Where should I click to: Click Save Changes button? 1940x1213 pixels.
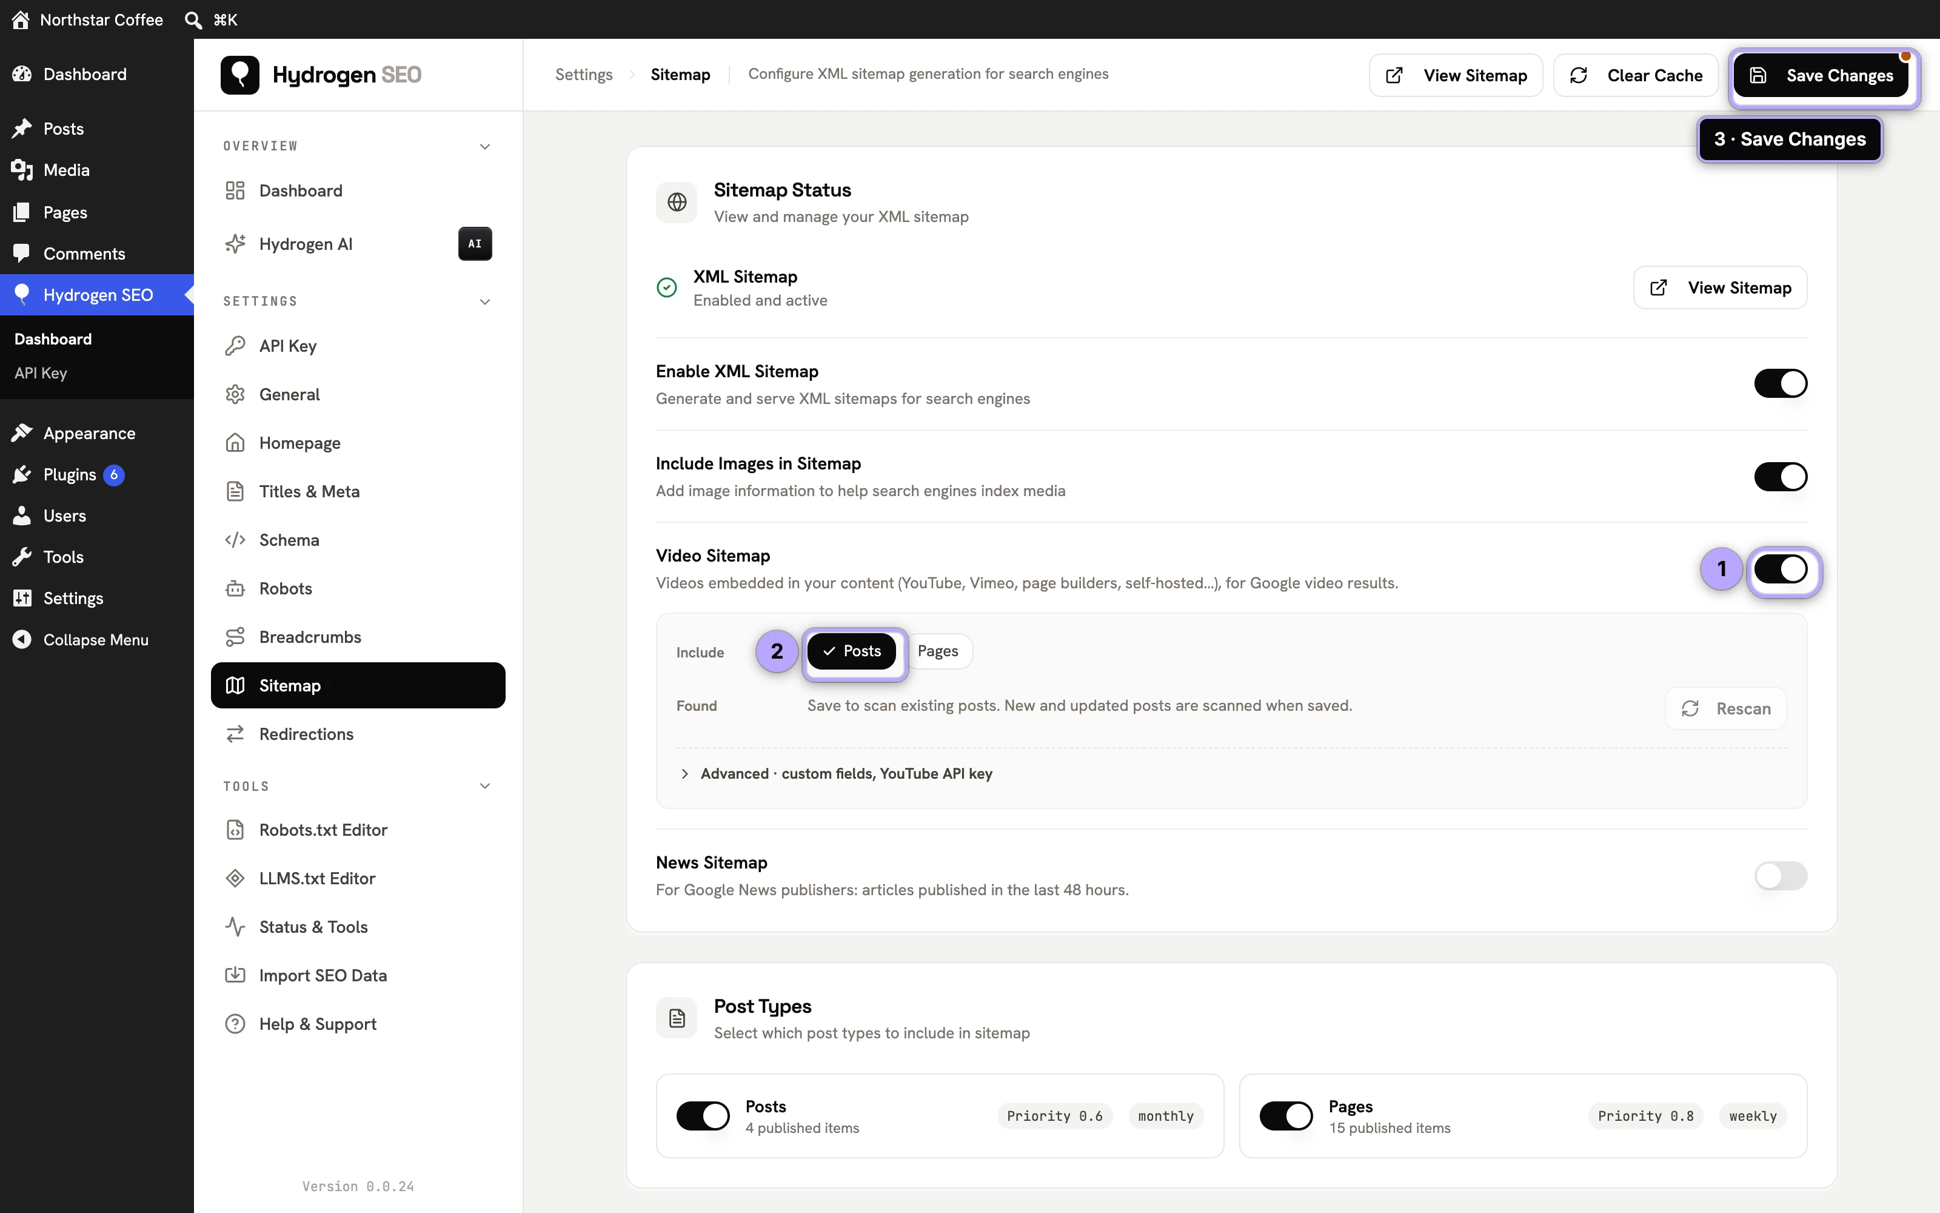point(1821,75)
